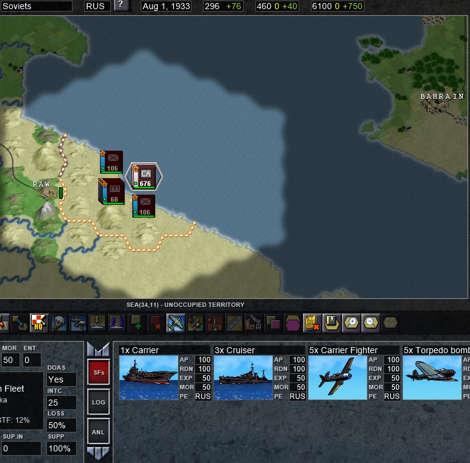This screenshot has height=463, width=470.
Task: Click the add unit green plus icon
Action: pos(137,323)
